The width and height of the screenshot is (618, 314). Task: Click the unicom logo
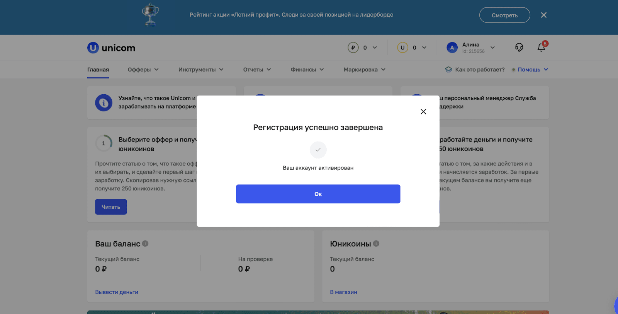click(111, 48)
